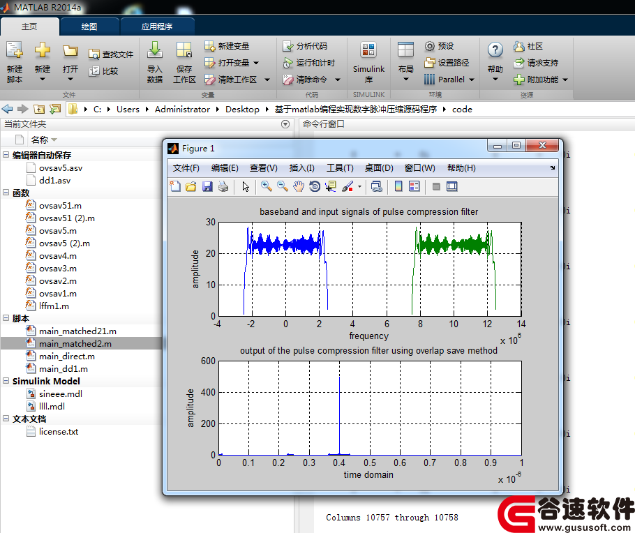Expand the 附加功能 dropdown
The image size is (635, 533).
565,80
